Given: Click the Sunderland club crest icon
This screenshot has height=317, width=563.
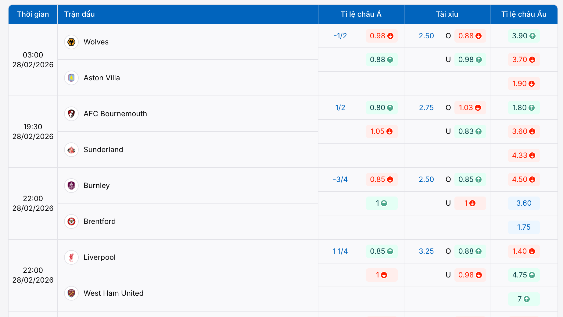Looking at the screenshot, I should pyautogui.click(x=71, y=150).
